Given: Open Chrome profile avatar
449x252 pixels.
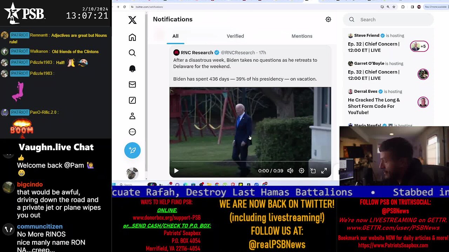Looking at the screenshot, I should pyautogui.click(x=419, y=7).
